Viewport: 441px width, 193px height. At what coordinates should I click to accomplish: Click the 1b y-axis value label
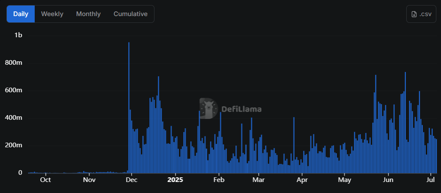[x=18, y=35]
